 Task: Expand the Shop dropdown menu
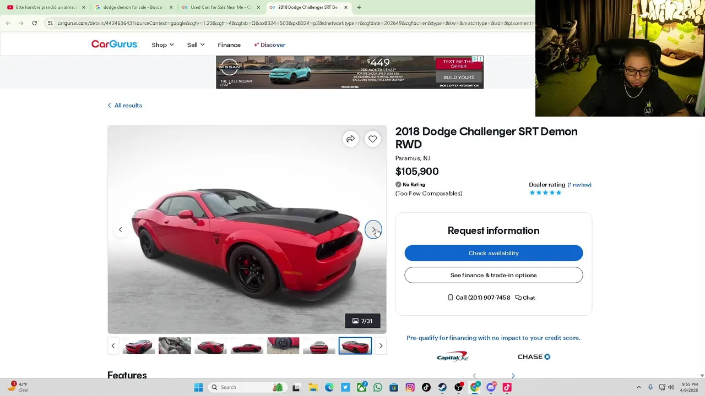click(x=162, y=45)
